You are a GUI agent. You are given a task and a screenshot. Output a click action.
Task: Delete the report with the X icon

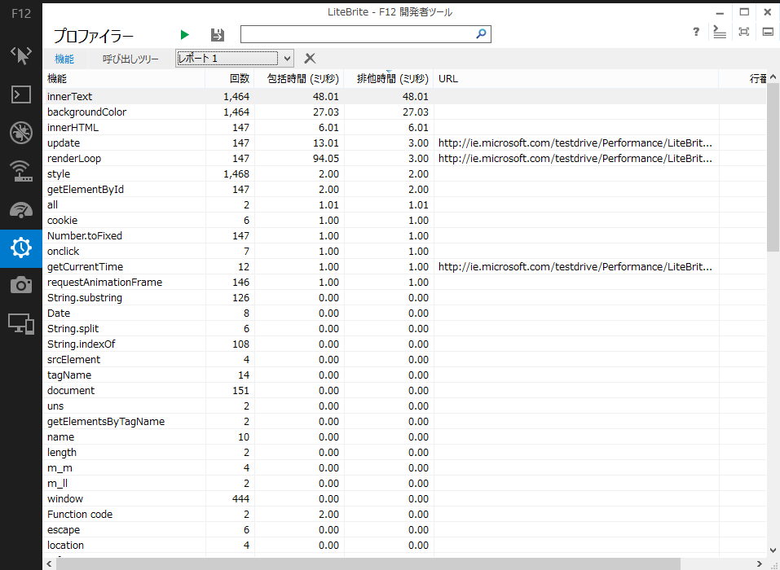point(310,59)
